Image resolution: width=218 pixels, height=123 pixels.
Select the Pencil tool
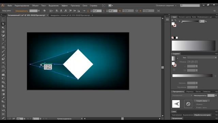pyautogui.click(x=3, y=55)
